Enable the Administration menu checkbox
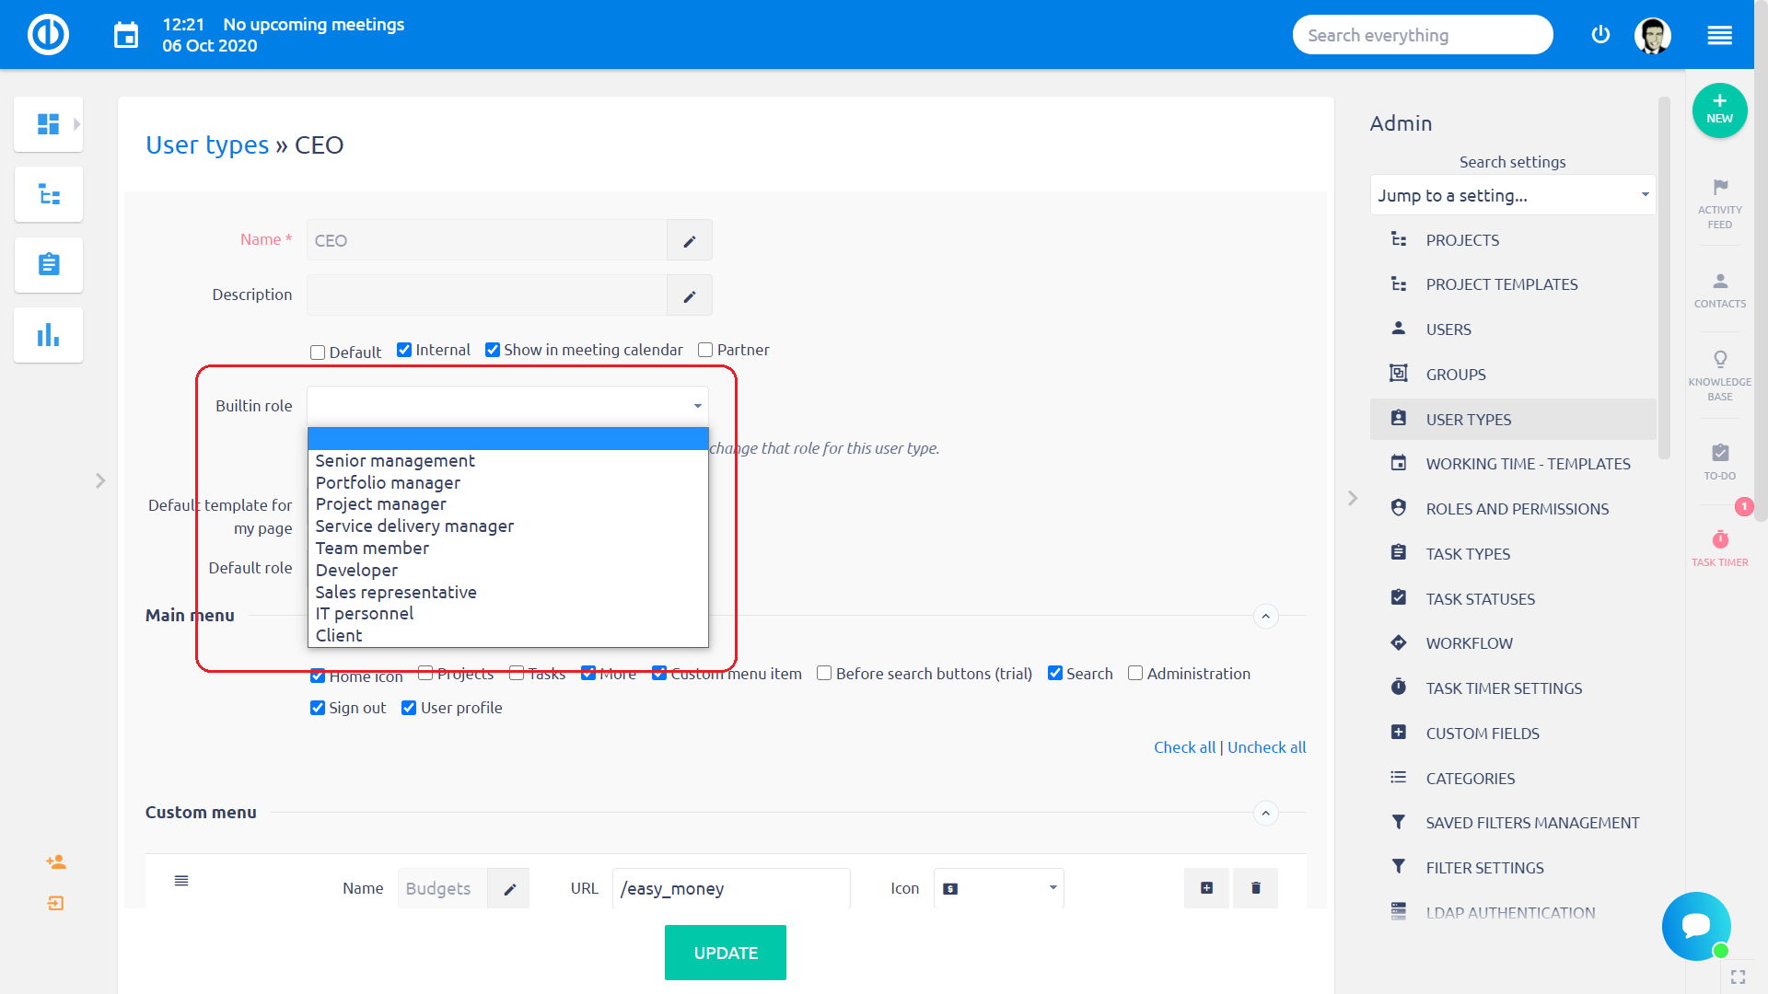 [x=1135, y=674]
